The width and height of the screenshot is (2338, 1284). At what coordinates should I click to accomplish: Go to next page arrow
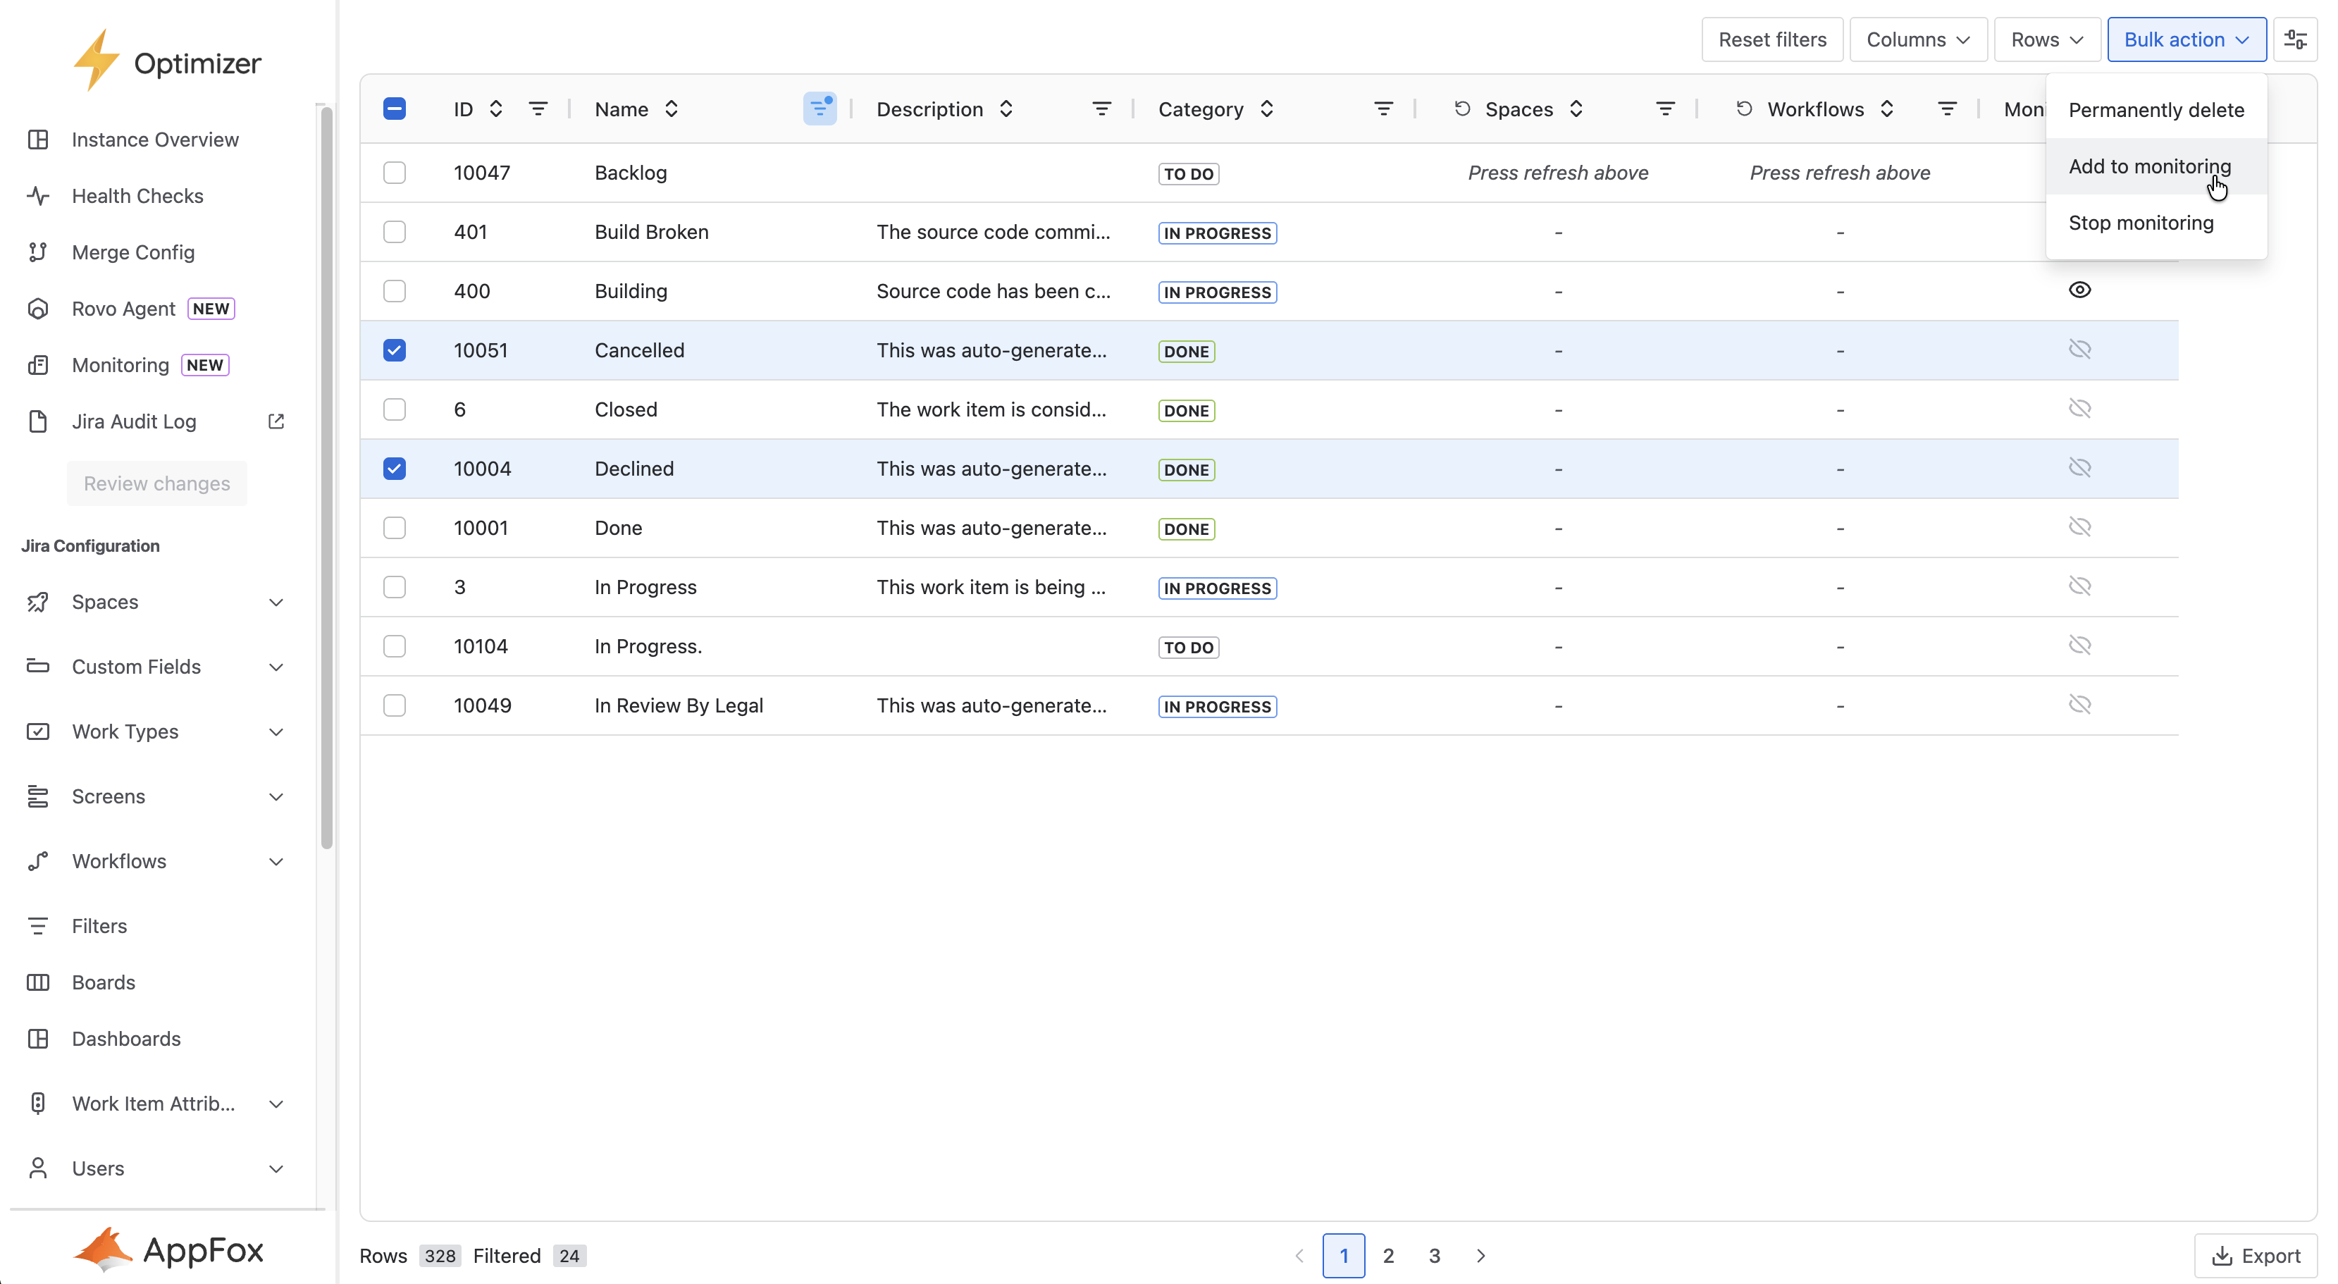coord(1481,1256)
